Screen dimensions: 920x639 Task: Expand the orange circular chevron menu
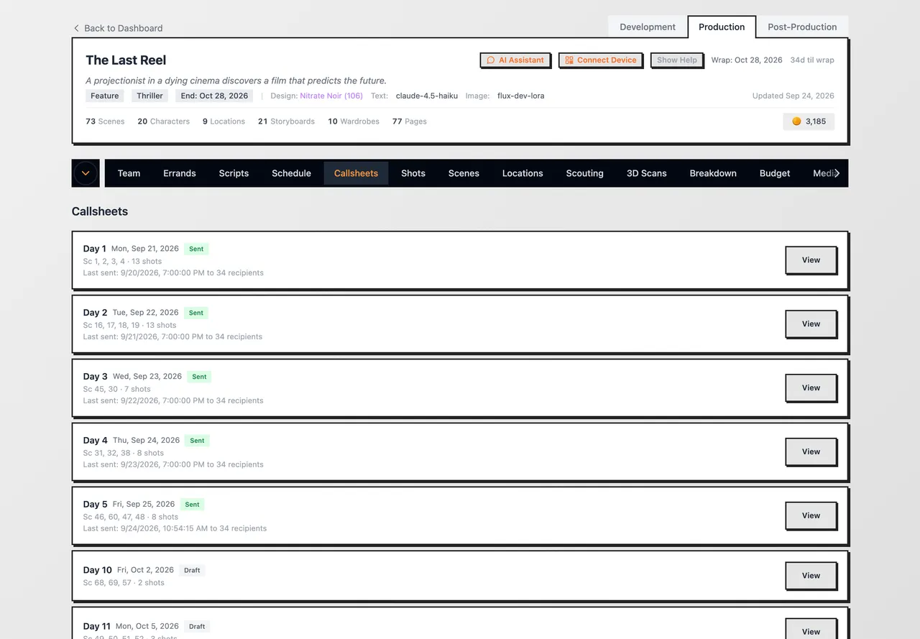(x=86, y=173)
